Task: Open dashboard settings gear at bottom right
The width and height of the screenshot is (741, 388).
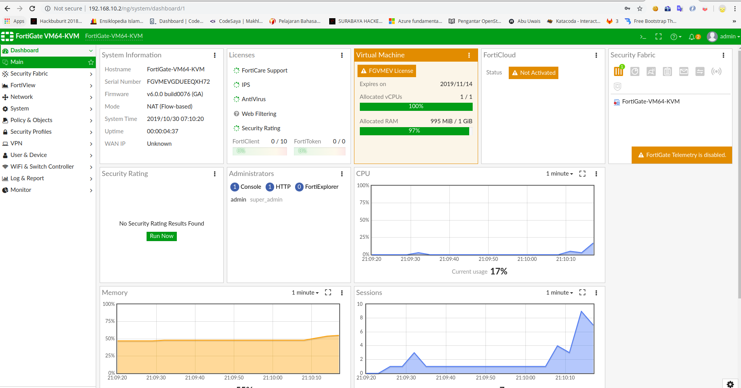Action: pyautogui.click(x=731, y=384)
